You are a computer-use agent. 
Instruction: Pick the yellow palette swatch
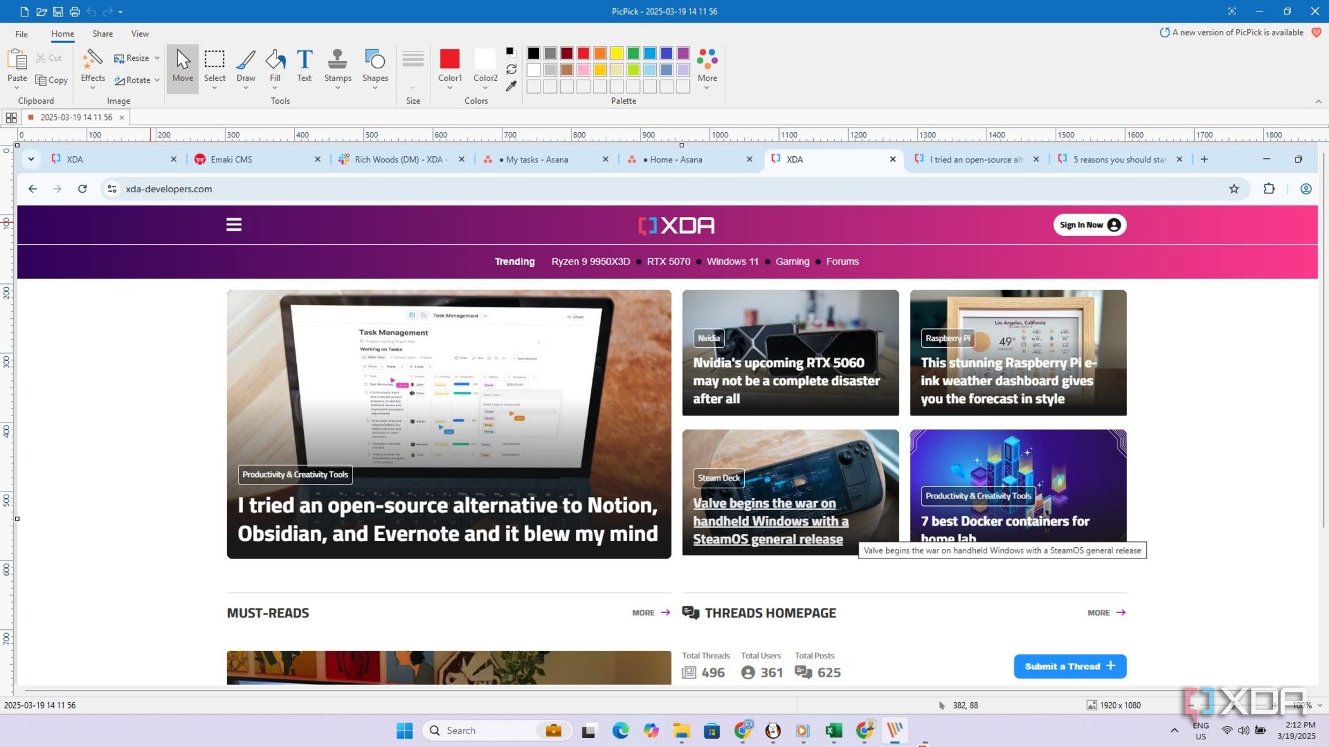[x=616, y=53]
